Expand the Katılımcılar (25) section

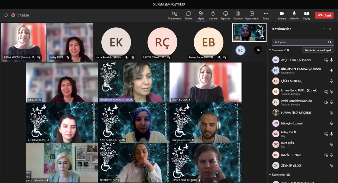[x=270, y=175]
